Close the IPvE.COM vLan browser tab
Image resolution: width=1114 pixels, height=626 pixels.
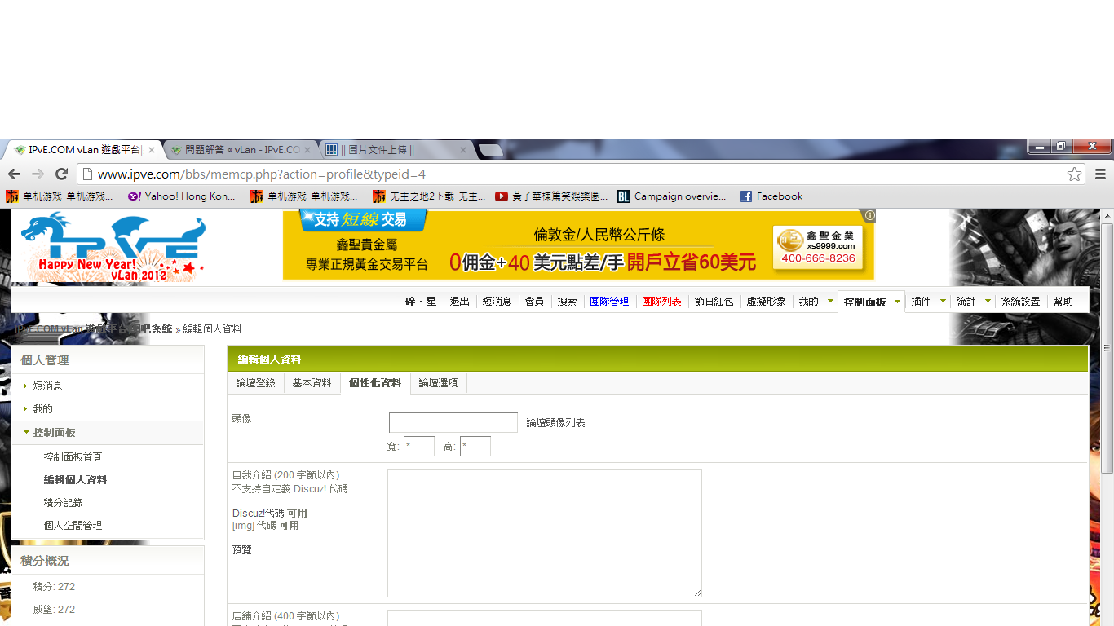pos(152,150)
